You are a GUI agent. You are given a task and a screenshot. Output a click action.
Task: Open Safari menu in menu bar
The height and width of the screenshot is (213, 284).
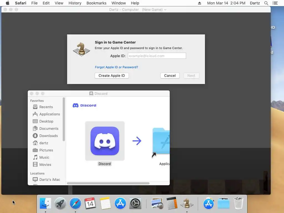[21, 3]
